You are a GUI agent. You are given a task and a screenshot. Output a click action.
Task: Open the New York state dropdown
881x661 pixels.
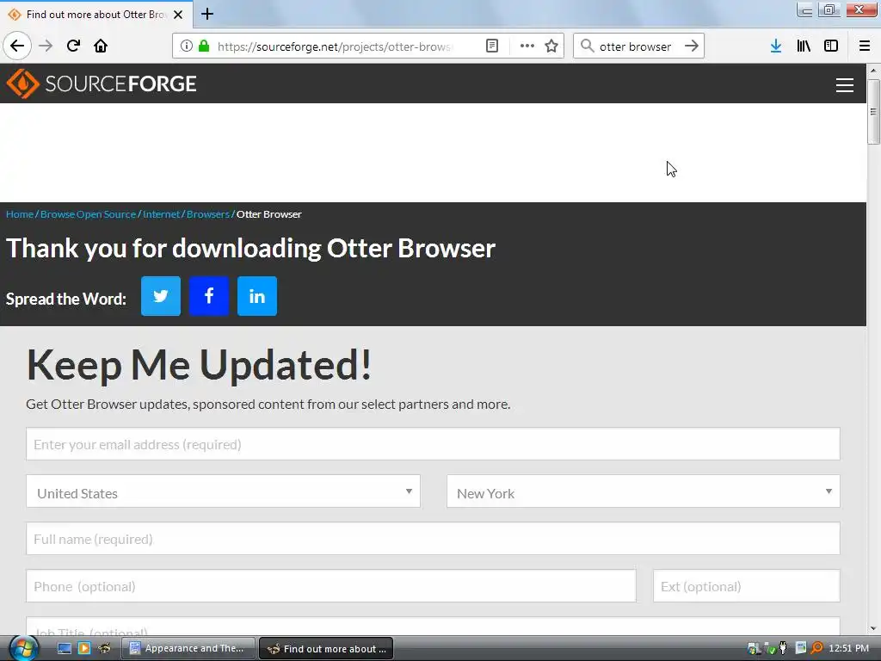tap(644, 491)
